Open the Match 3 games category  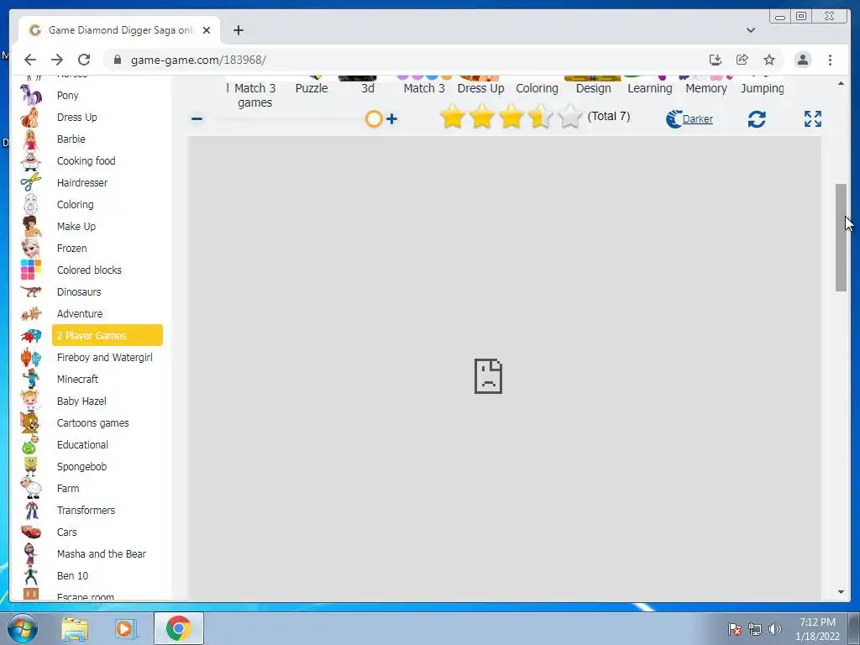[x=255, y=96]
